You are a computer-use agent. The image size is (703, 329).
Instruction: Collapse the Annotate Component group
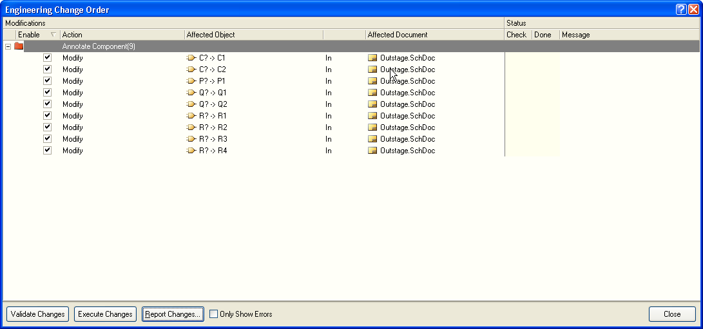8,46
